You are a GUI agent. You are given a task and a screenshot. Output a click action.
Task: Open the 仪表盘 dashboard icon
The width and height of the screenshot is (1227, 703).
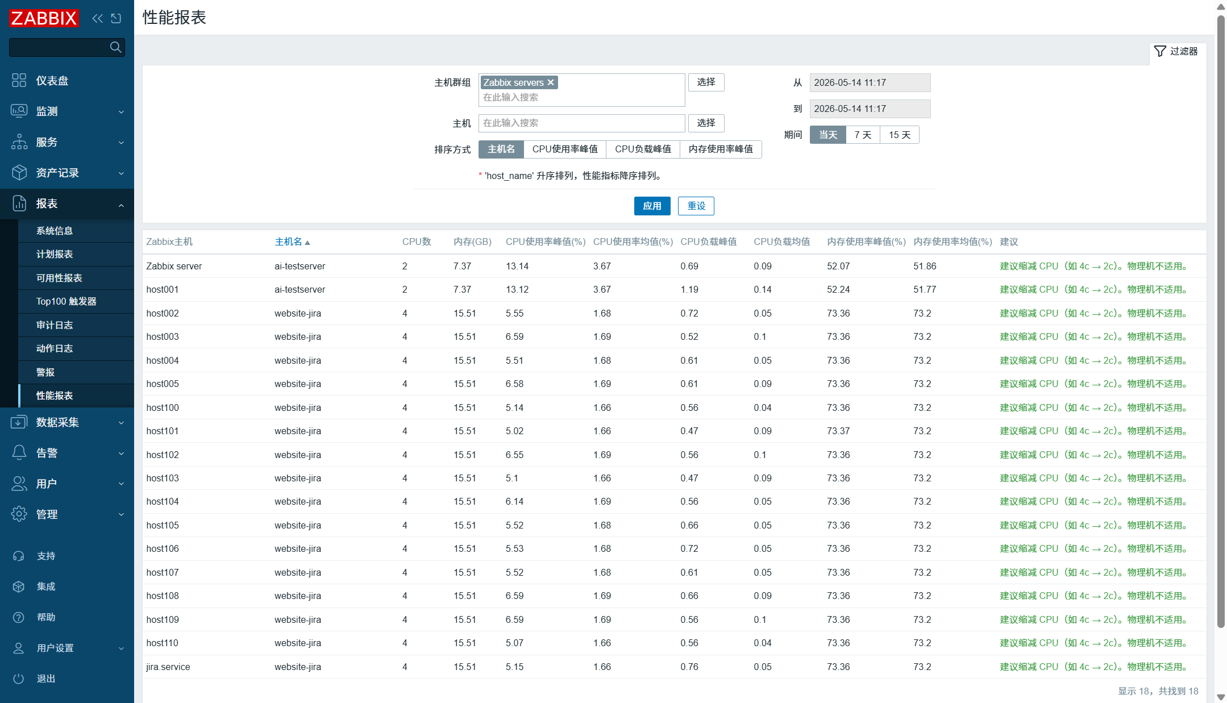tap(19, 80)
